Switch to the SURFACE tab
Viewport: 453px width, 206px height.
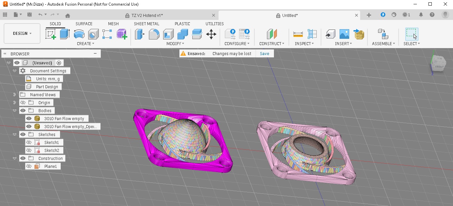pyautogui.click(x=84, y=24)
